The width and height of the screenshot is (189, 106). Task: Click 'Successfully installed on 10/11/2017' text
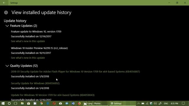pos(31,53)
